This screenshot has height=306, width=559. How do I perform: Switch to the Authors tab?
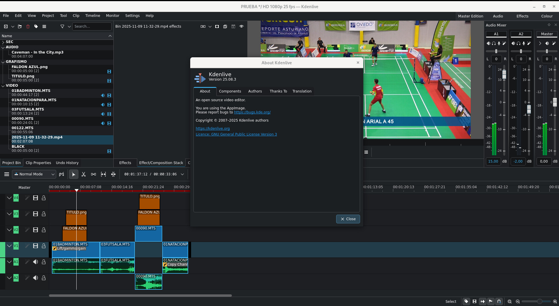tap(255, 91)
